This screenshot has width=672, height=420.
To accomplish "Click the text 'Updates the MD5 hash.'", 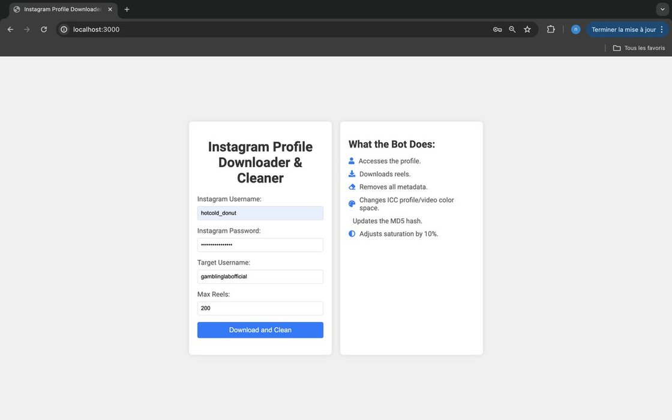I will tap(388, 221).
